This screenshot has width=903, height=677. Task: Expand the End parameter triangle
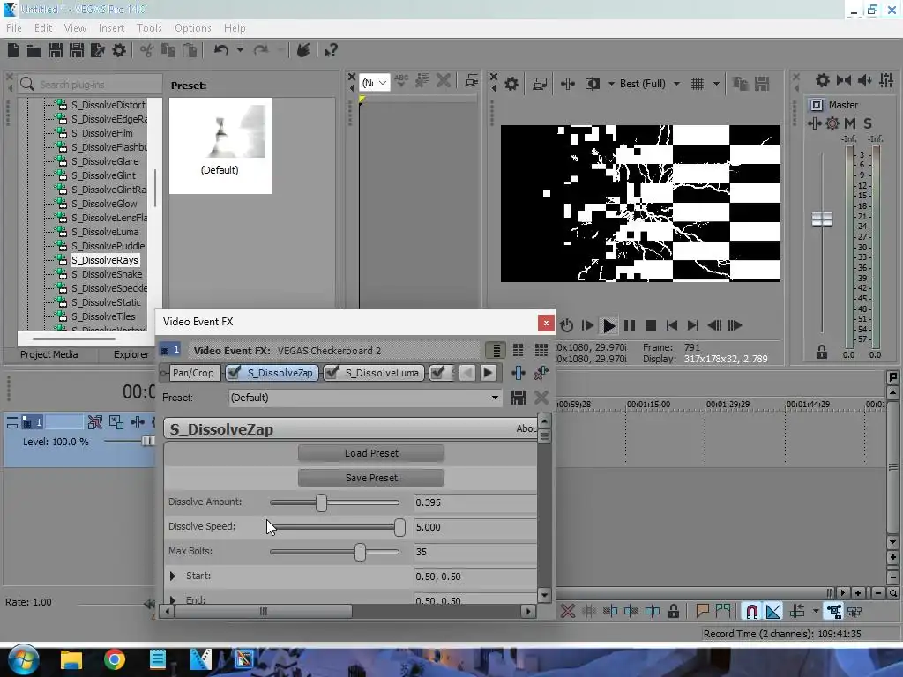173,599
